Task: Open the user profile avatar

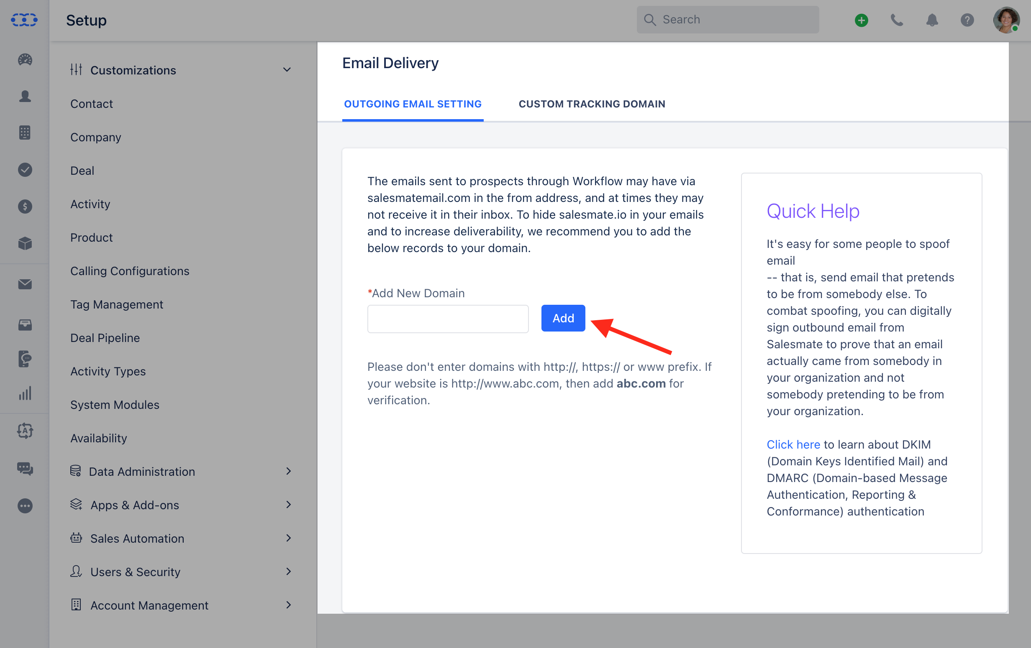Action: (1006, 20)
